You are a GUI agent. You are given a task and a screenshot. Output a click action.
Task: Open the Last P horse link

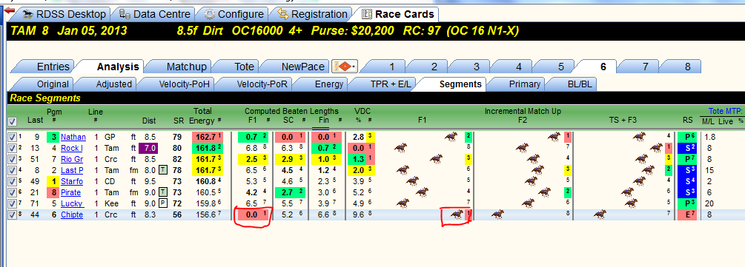click(x=72, y=170)
